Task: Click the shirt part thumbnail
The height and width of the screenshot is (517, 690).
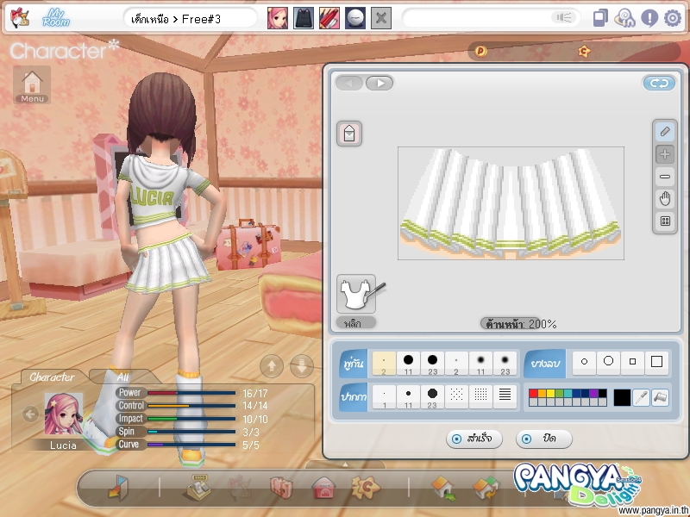Action: point(356,294)
